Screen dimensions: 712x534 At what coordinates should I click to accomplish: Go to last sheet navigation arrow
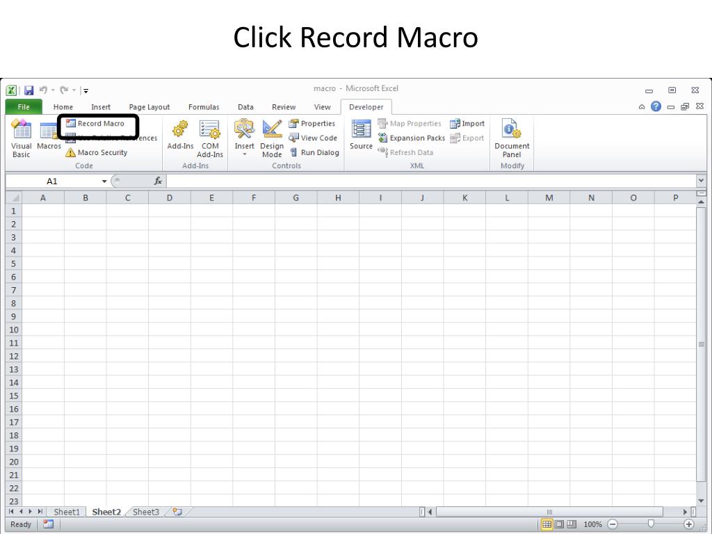pos(40,512)
